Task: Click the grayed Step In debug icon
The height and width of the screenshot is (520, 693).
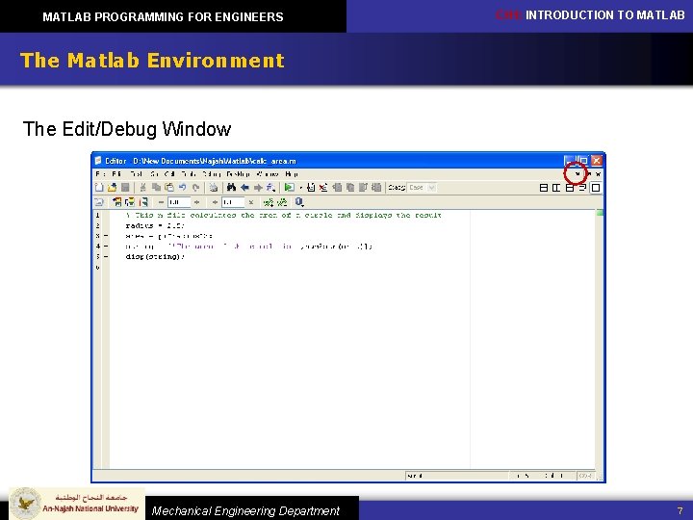Action: tap(350, 188)
